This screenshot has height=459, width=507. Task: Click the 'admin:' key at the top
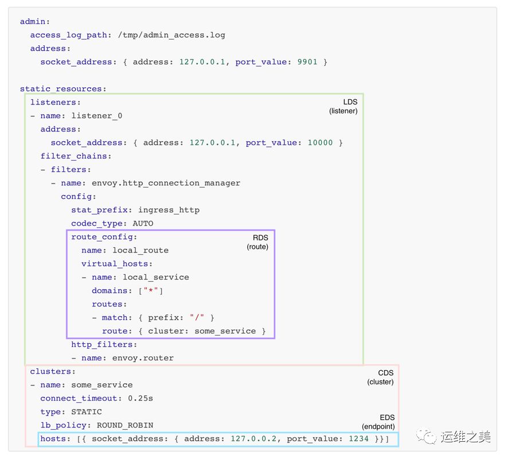point(35,22)
